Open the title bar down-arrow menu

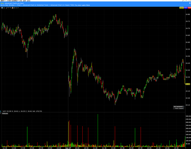[186, 1]
